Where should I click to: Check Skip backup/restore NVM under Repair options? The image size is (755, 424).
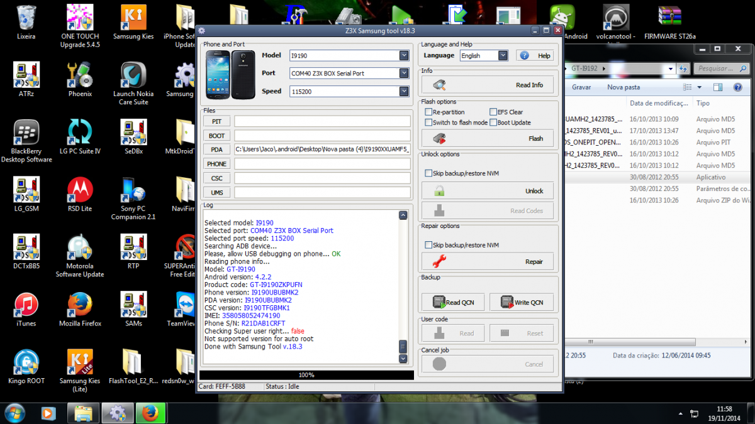pyautogui.click(x=429, y=245)
